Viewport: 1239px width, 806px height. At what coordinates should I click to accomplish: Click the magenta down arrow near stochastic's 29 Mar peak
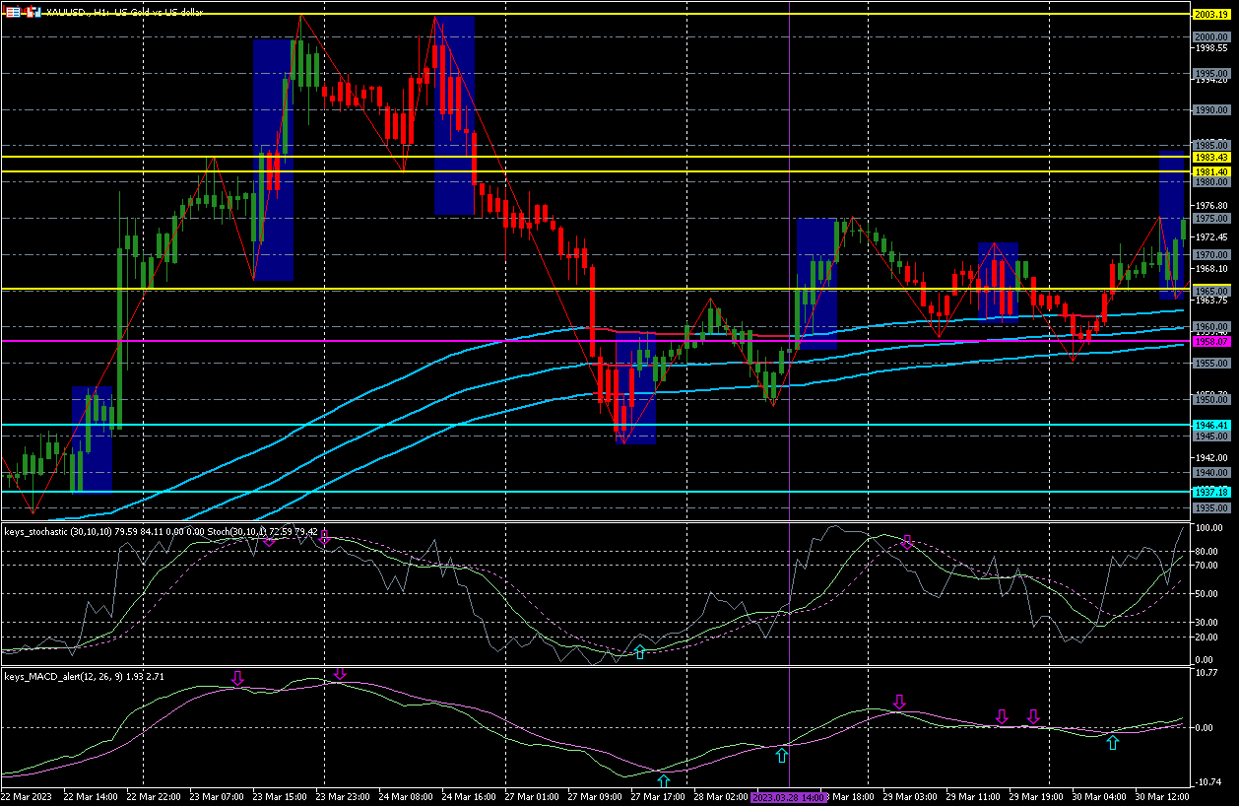[x=907, y=542]
